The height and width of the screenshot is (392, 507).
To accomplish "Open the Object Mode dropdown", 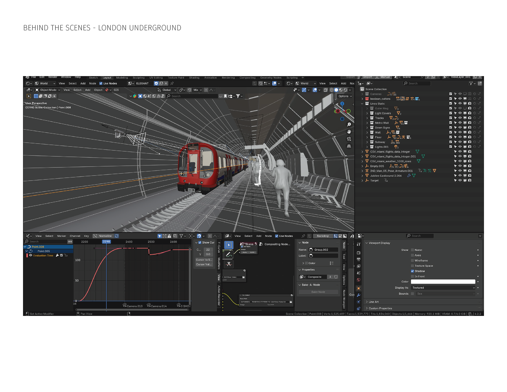I will point(48,90).
